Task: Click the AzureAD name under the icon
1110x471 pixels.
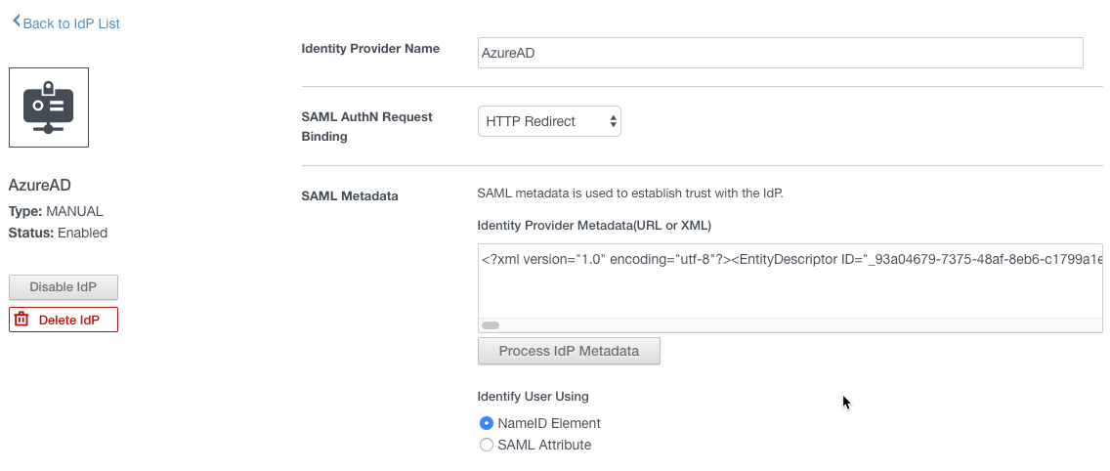Action: tap(39, 186)
